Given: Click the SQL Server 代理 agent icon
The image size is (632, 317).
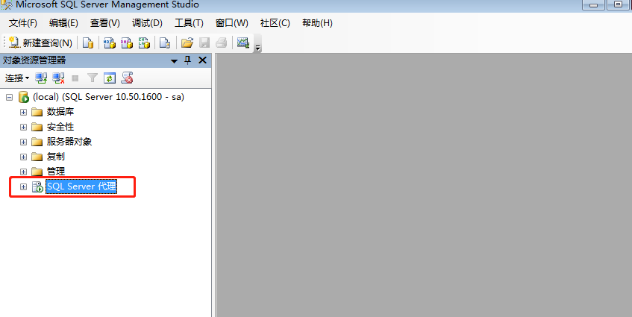Looking at the screenshot, I should 37,186.
